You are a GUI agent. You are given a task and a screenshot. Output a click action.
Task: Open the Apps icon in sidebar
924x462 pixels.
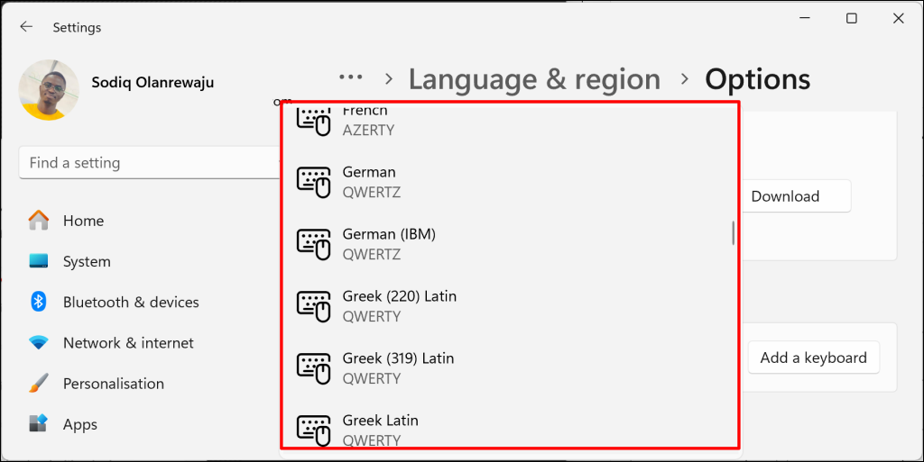click(x=39, y=424)
